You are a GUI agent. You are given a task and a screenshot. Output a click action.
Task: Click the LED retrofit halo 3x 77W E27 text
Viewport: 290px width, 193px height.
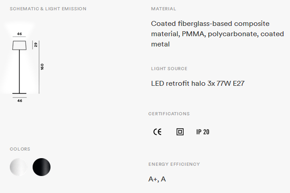pyautogui.click(x=198, y=84)
